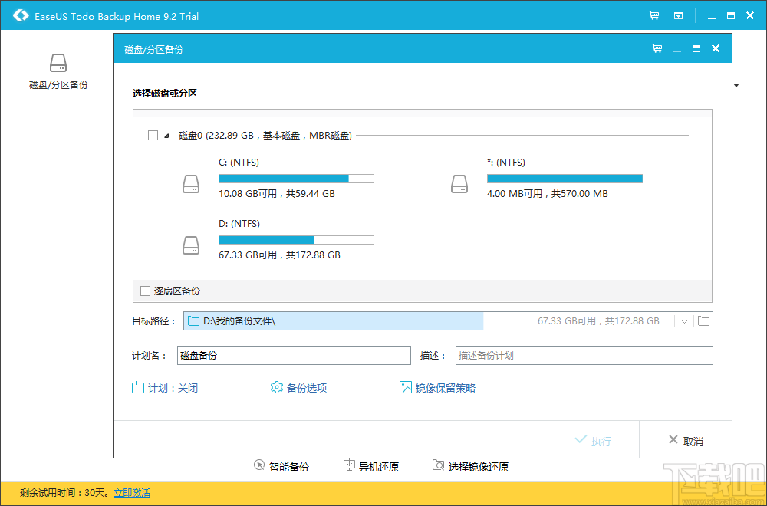The width and height of the screenshot is (767, 506).
Task: Open the top-right account dropdown arrow
Action: click(736, 86)
